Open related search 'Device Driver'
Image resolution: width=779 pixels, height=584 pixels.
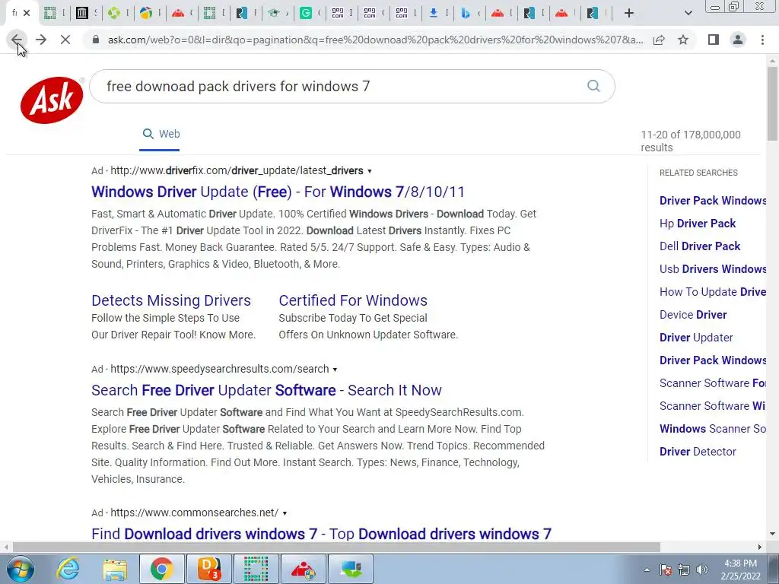pos(693,315)
